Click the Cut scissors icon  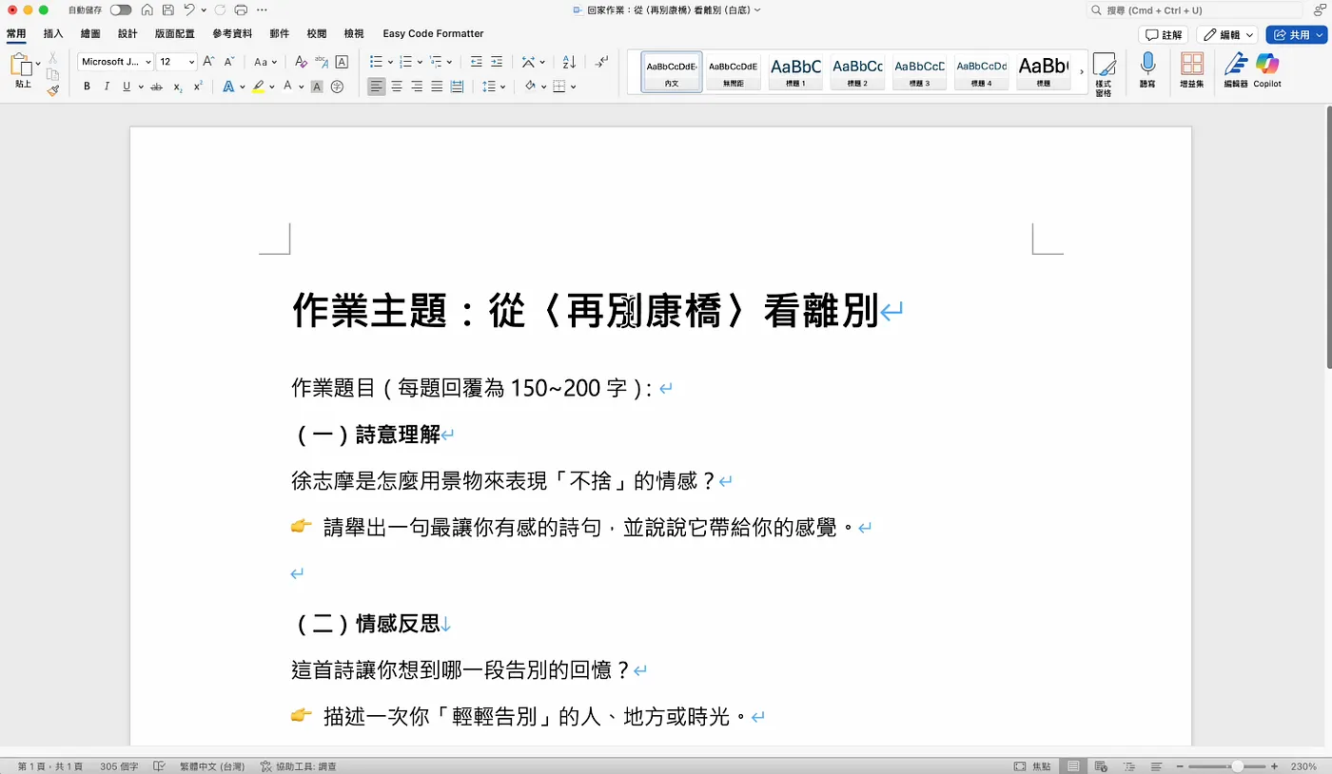[53, 58]
